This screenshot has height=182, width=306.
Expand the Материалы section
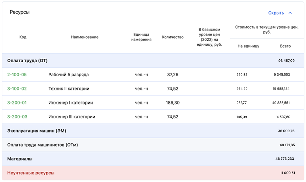tap(153, 159)
